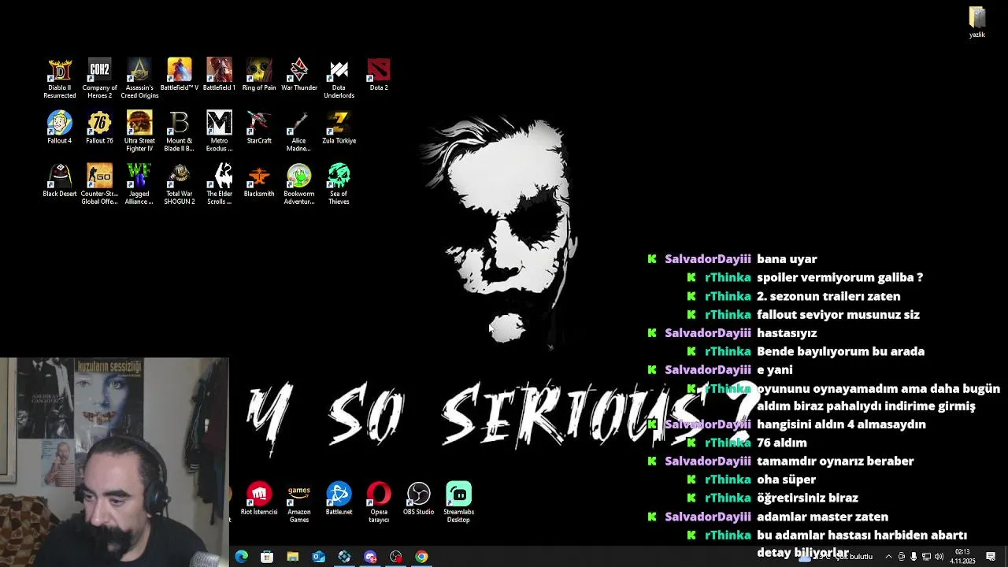
Task: Open the notification center icon
Action: (991, 557)
